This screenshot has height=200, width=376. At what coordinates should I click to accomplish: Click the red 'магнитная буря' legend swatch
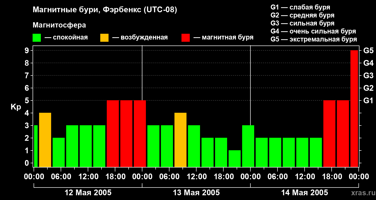[x=186, y=38]
